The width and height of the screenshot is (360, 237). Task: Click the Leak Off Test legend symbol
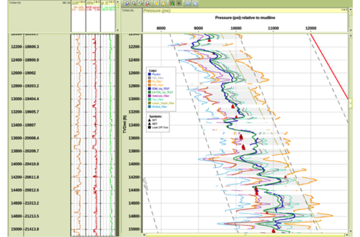(x=149, y=127)
